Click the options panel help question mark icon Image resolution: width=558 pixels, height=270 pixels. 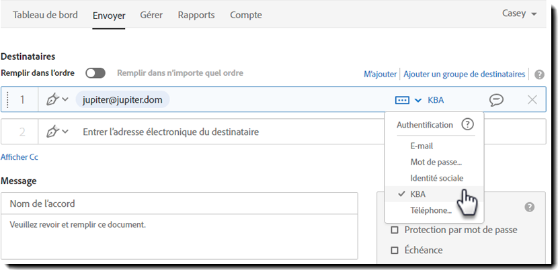529,207
